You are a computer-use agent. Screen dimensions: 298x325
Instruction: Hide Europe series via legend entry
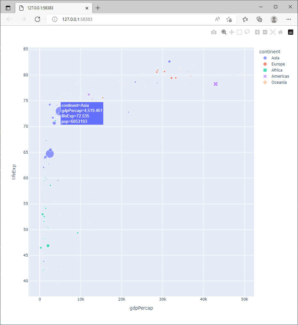[x=278, y=64]
